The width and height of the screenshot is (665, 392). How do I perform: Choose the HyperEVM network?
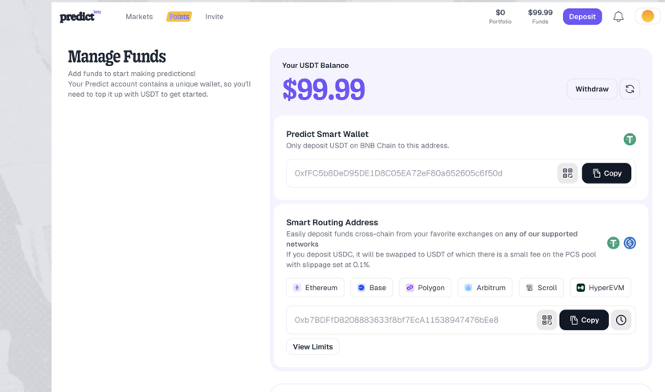[600, 288]
